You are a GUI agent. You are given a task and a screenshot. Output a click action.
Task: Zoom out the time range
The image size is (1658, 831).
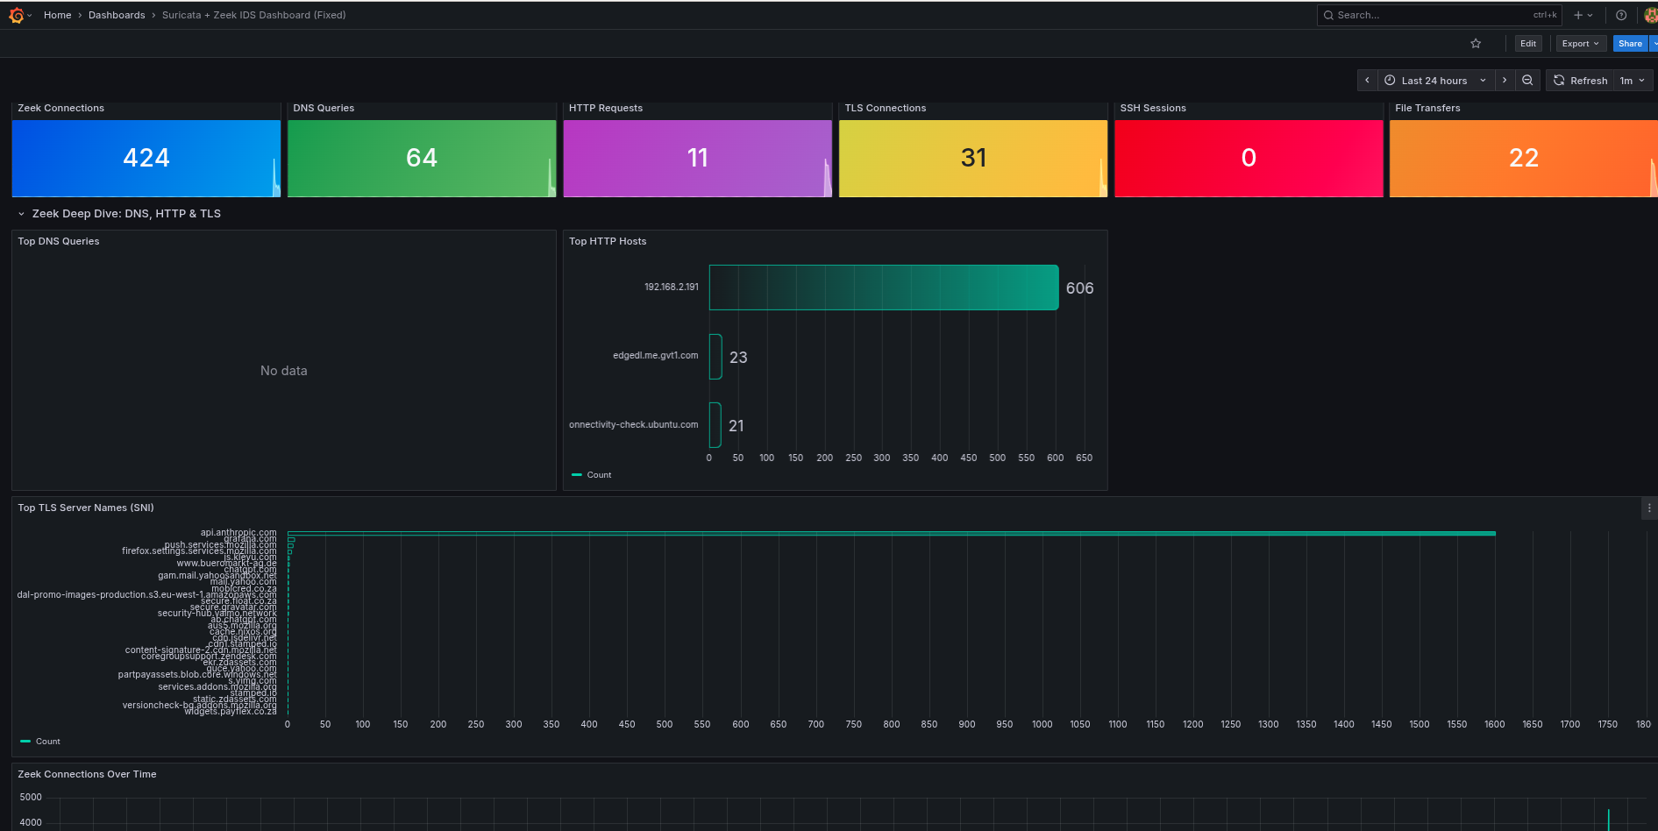click(x=1527, y=81)
